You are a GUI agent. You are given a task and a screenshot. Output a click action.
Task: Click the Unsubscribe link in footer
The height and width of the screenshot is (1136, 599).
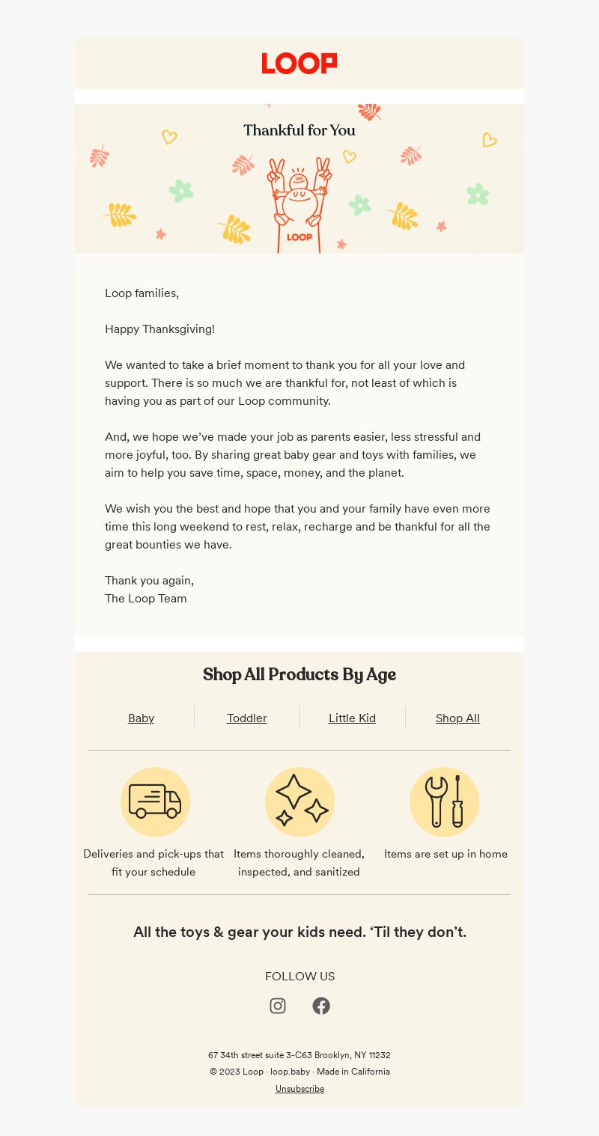299,1089
